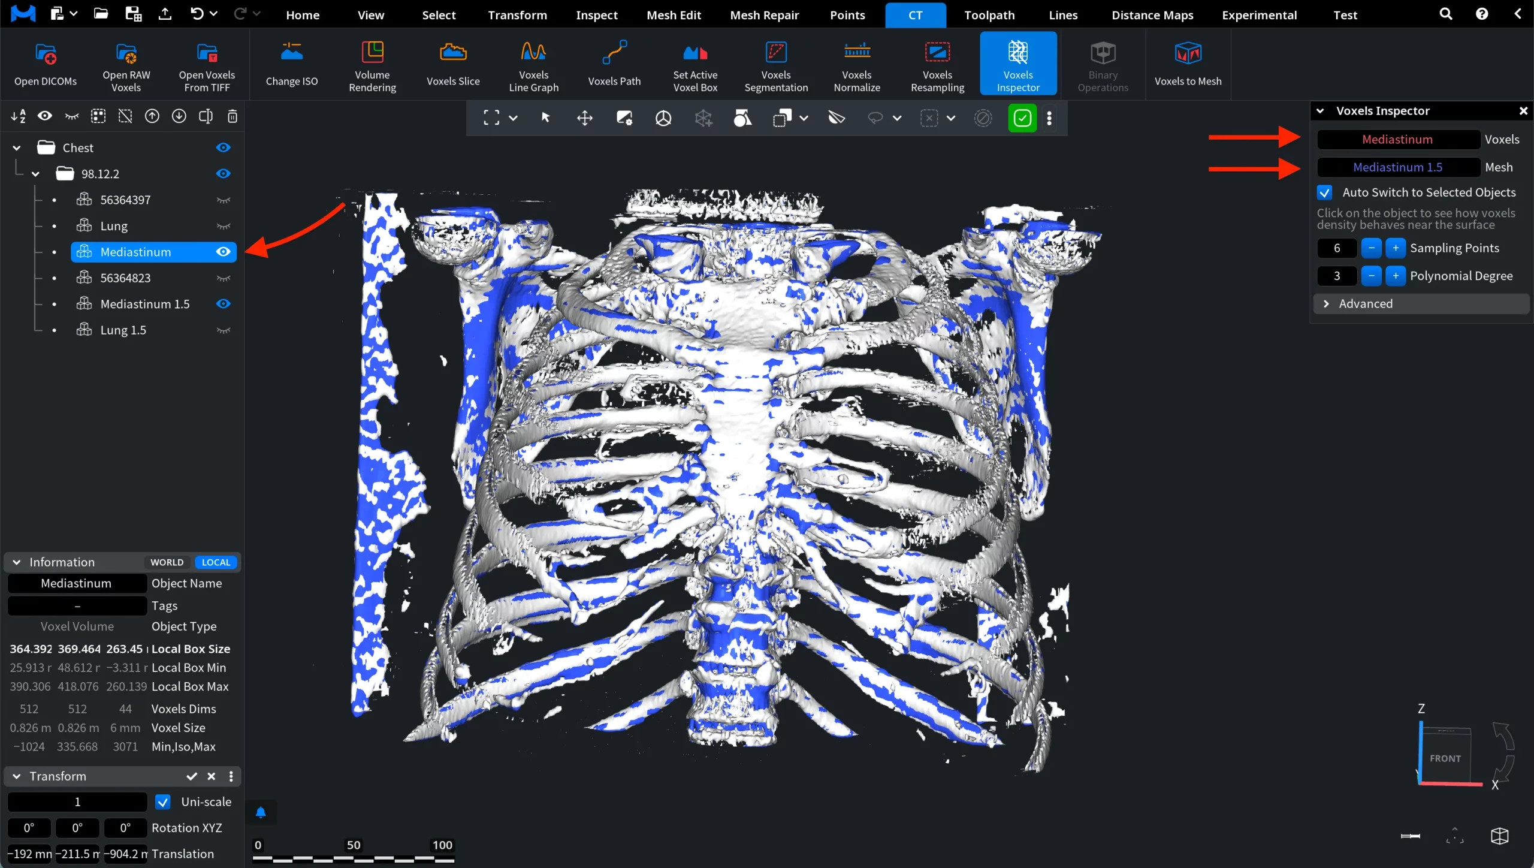This screenshot has width=1534, height=868.
Task: Hide the selected Mediastinum object
Action: (223, 252)
